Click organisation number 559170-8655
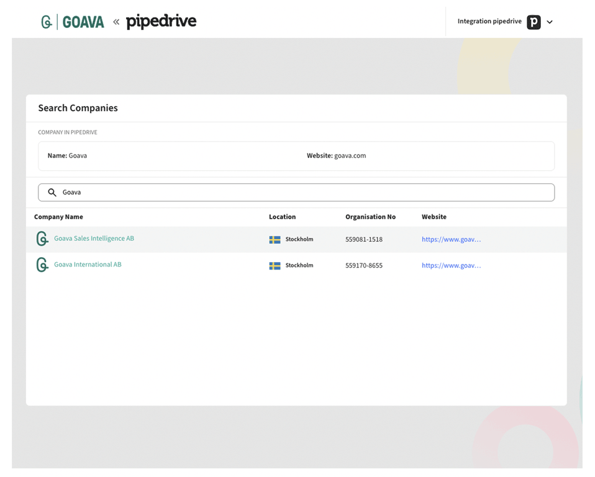Screen dimensions: 595x477 pos(364,266)
